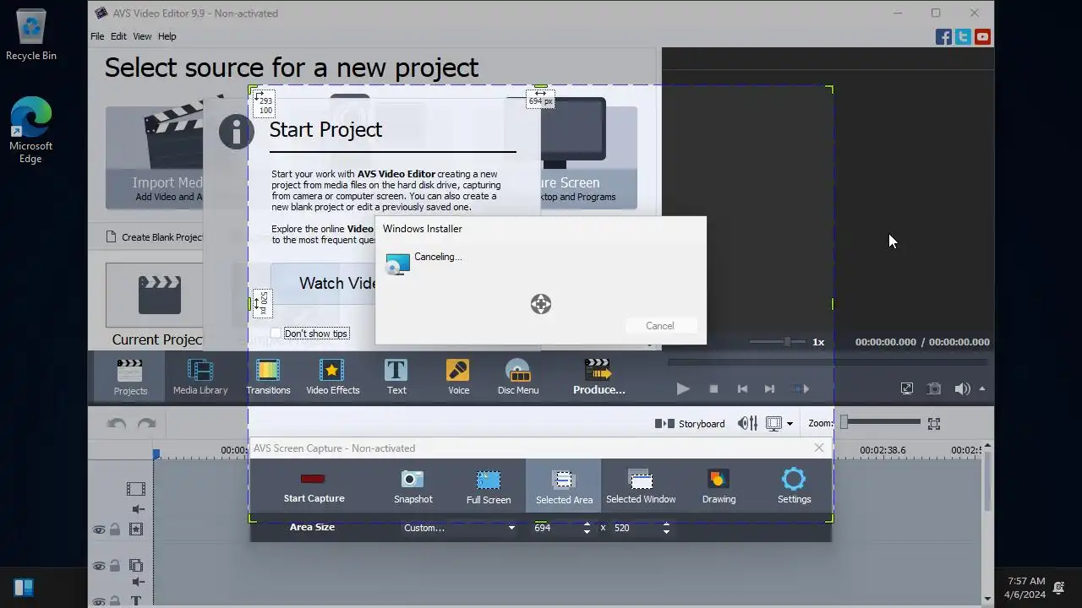
Task: Choose Selected Window capture mode
Action: (641, 486)
